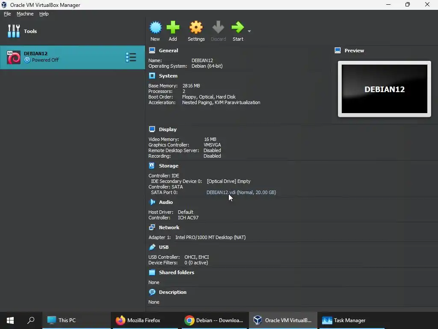Click the Audio speaker icon
438x329 pixels.
tap(152, 202)
